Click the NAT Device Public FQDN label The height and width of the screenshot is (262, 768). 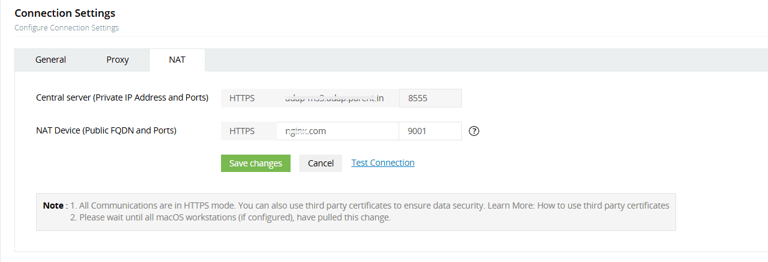106,130
